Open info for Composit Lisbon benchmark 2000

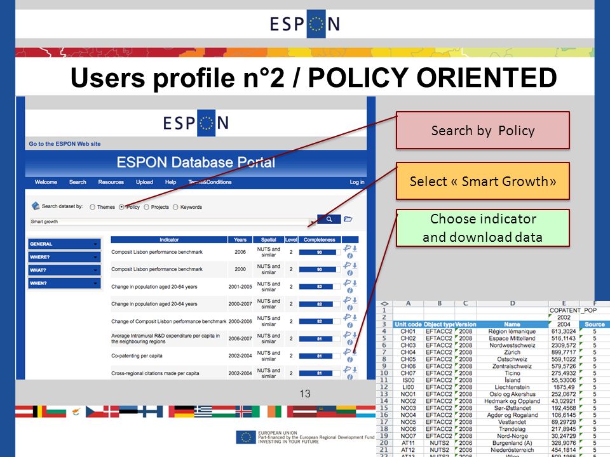[x=349, y=273]
